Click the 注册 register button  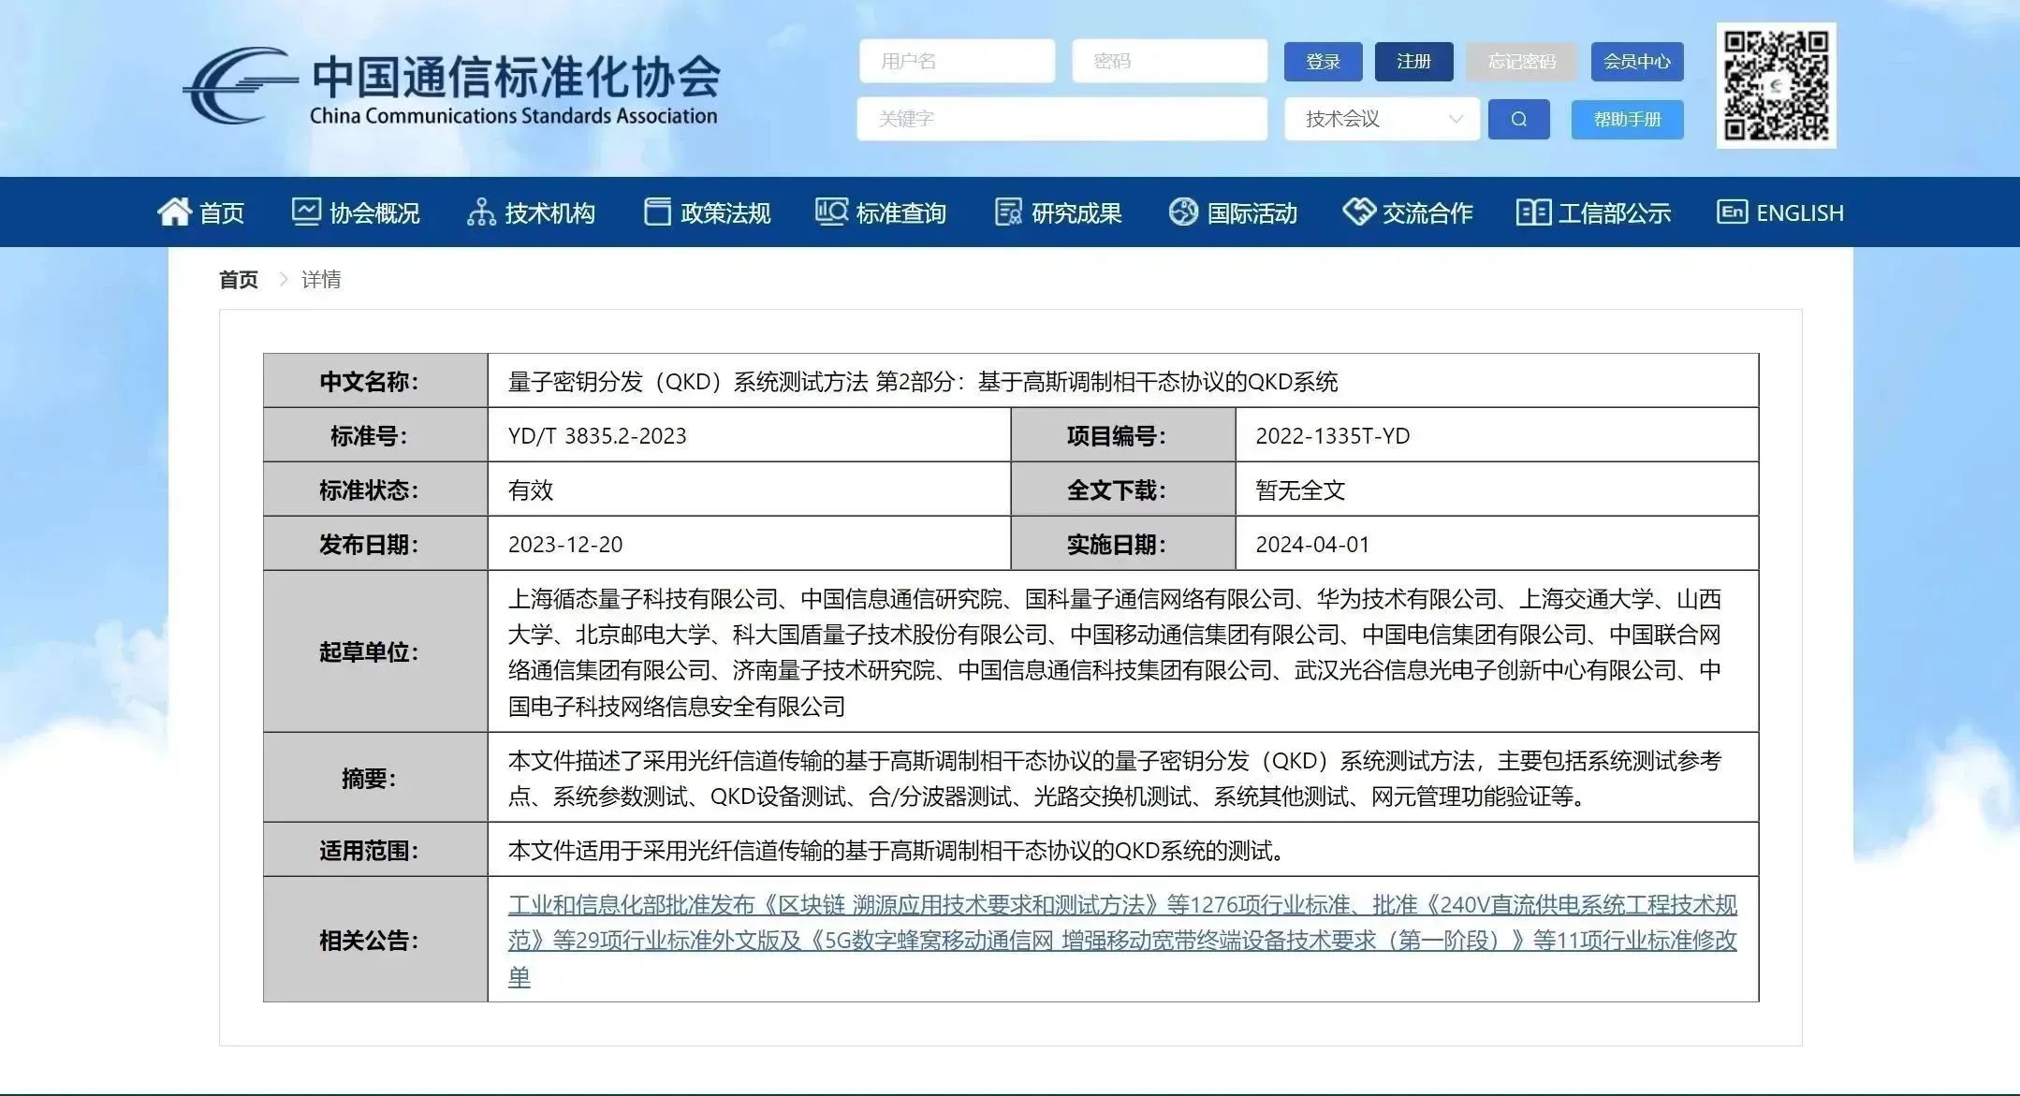point(1413,62)
